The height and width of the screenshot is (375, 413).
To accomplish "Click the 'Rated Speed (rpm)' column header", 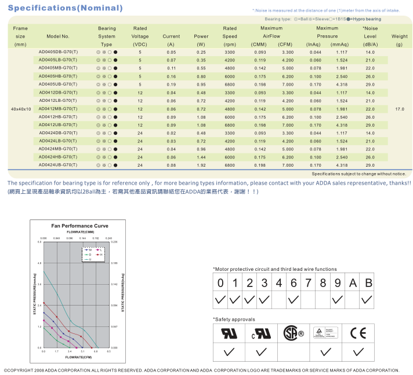I will pos(230,36).
